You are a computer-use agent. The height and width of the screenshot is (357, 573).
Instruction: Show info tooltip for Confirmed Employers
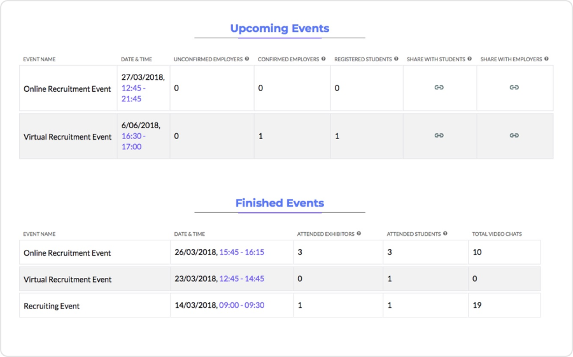pos(323,59)
